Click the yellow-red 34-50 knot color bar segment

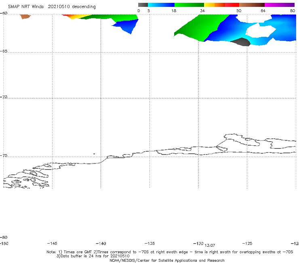(221, 5)
